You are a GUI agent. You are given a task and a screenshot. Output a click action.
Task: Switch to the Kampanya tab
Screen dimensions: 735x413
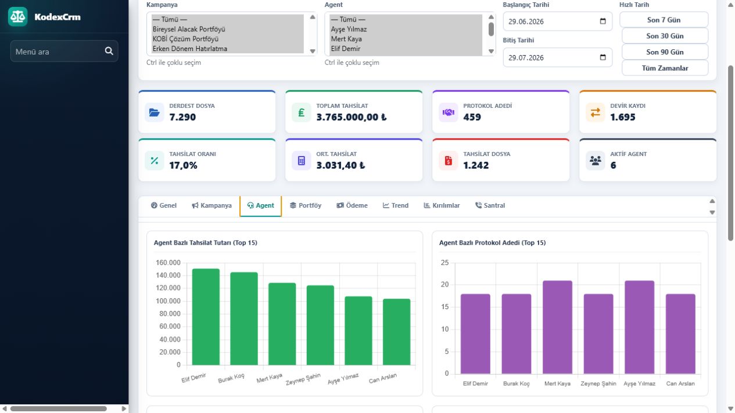click(211, 205)
